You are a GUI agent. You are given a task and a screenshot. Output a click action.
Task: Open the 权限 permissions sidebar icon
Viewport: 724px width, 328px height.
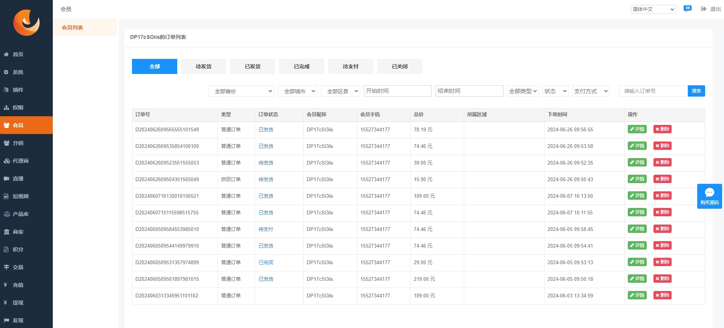coord(6,108)
